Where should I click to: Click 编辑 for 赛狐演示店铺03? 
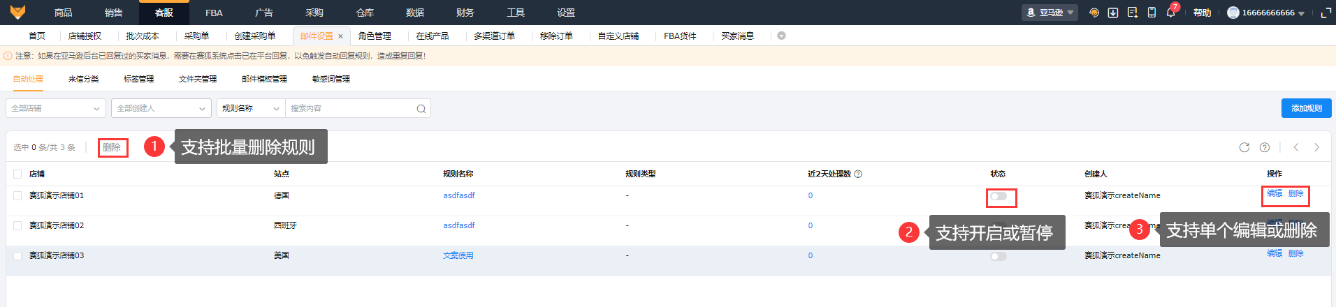tap(1275, 253)
